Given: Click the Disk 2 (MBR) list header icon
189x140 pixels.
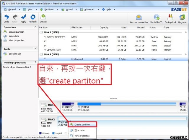Looking at the screenshot, I should click(x=41, y=54).
